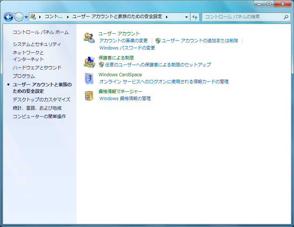Click the 資格情報マネージャー safe icon
This screenshot has width=294, height=227.
point(89,96)
